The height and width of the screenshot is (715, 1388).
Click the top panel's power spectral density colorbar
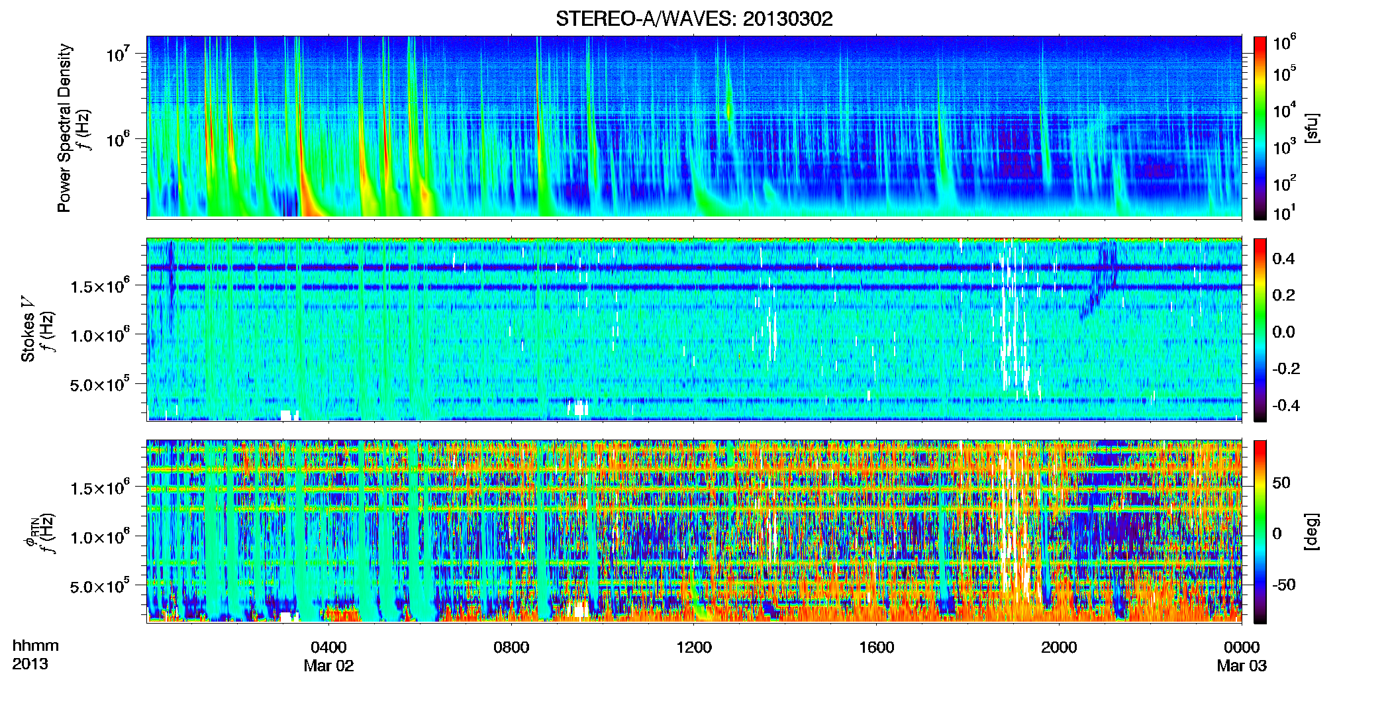1260,128
